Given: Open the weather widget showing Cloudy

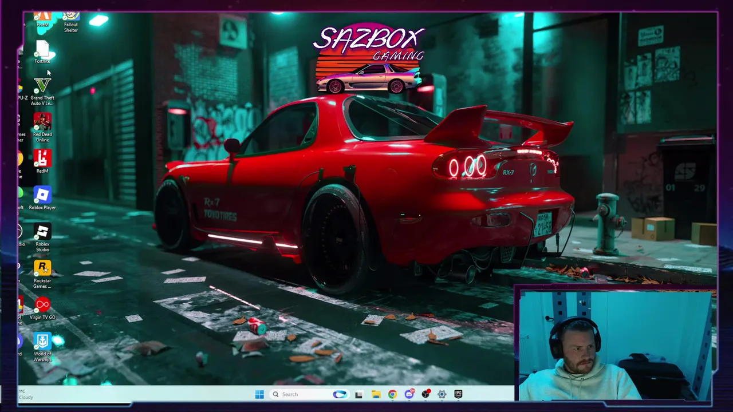Looking at the screenshot, I should (x=26, y=394).
